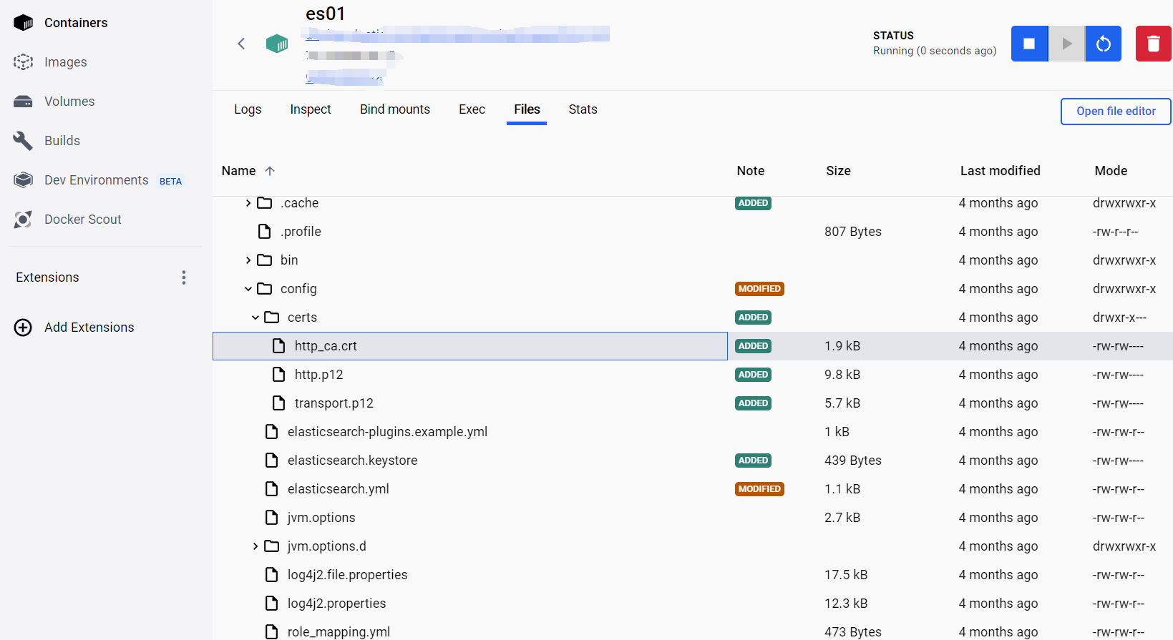Restart the es01 container
Image resolution: width=1173 pixels, height=640 pixels.
point(1104,44)
